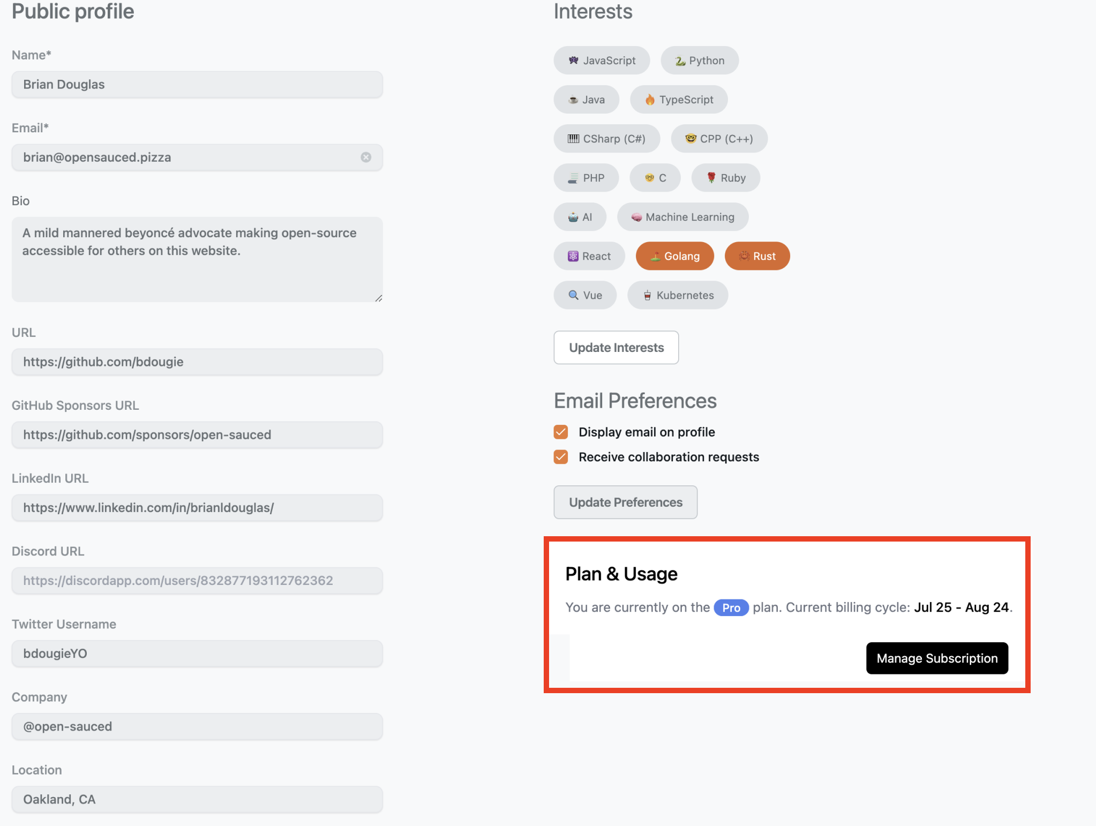Image resolution: width=1096 pixels, height=826 pixels.
Task: Click the Twitter Username field
Action: (x=197, y=654)
